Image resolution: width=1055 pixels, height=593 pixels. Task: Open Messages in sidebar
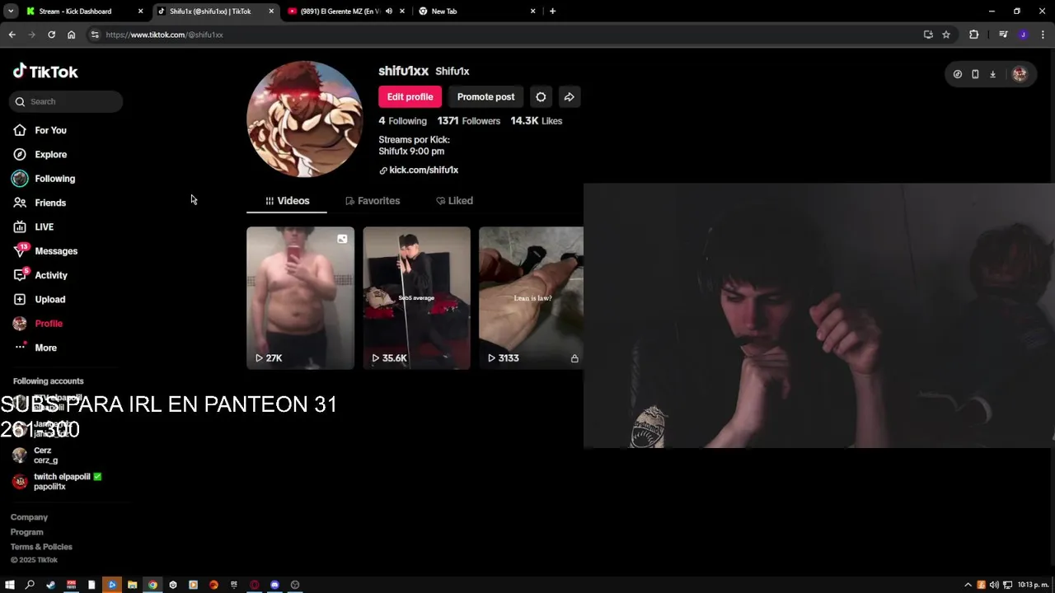(x=45, y=251)
